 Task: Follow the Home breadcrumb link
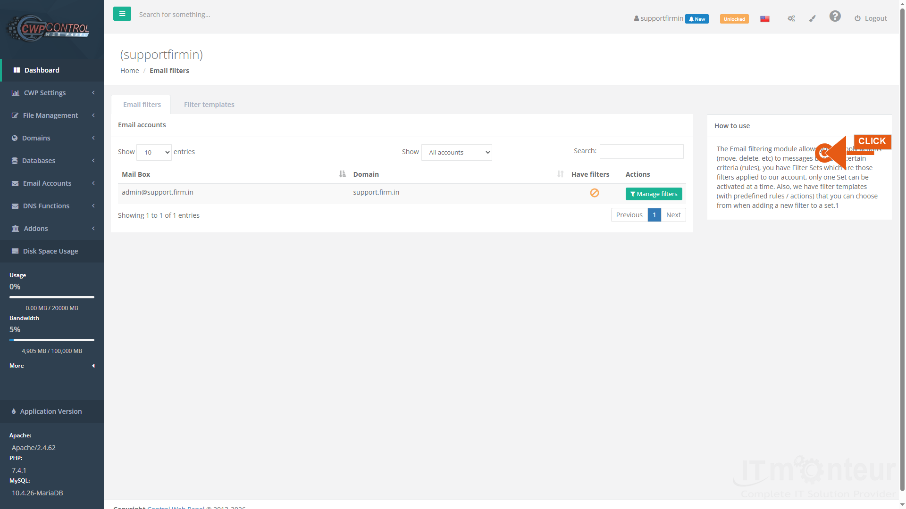pos(129,71)
